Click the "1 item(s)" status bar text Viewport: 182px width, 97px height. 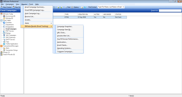click(131, 96)
